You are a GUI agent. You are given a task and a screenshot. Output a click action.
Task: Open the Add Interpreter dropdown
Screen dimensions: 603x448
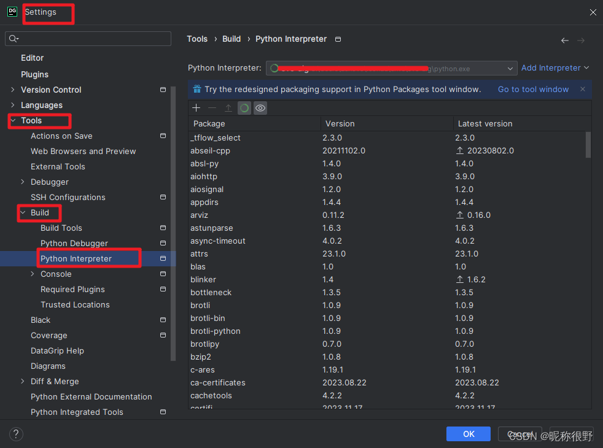[x=555, y=68]
